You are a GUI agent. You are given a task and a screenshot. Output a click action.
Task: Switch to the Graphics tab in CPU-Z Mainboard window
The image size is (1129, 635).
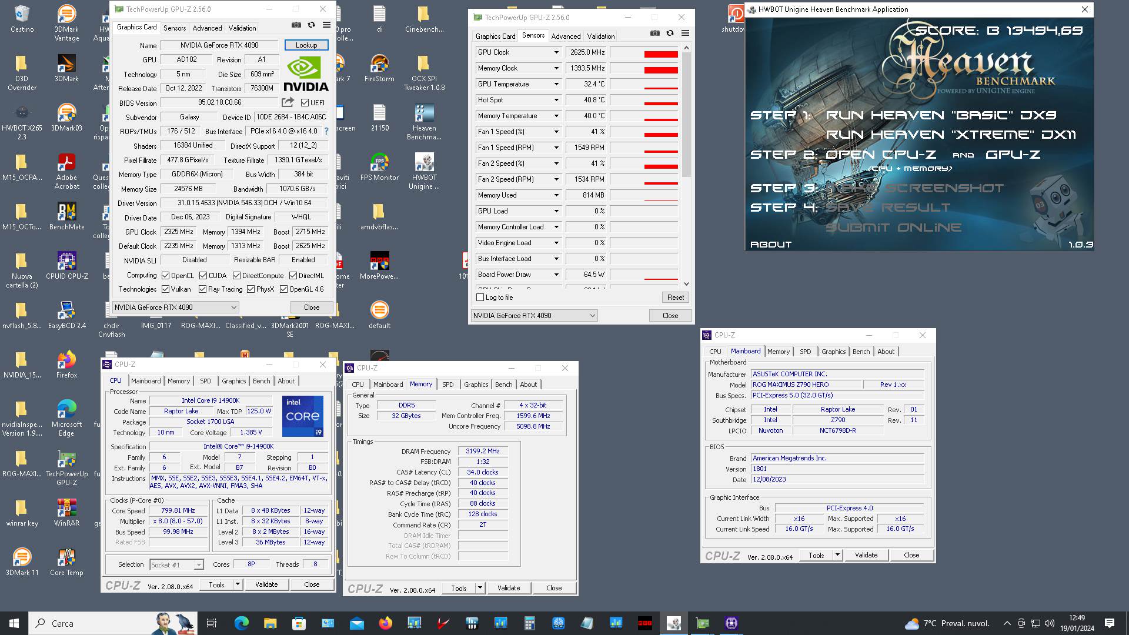tap(833, 352)
